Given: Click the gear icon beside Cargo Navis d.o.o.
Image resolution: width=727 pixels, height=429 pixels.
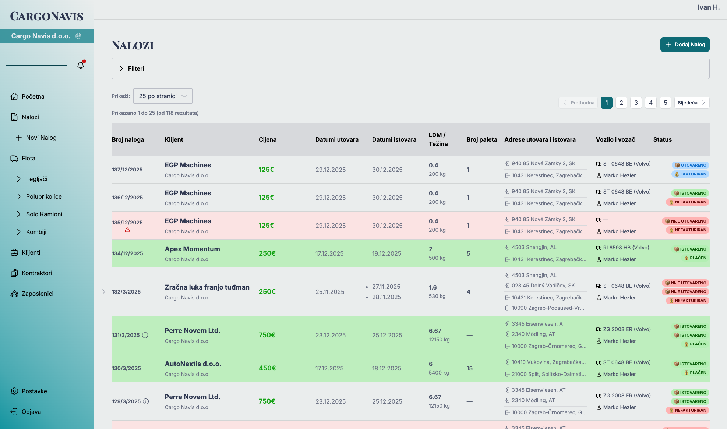Looking at the screenshot, I should pos(78,36).
